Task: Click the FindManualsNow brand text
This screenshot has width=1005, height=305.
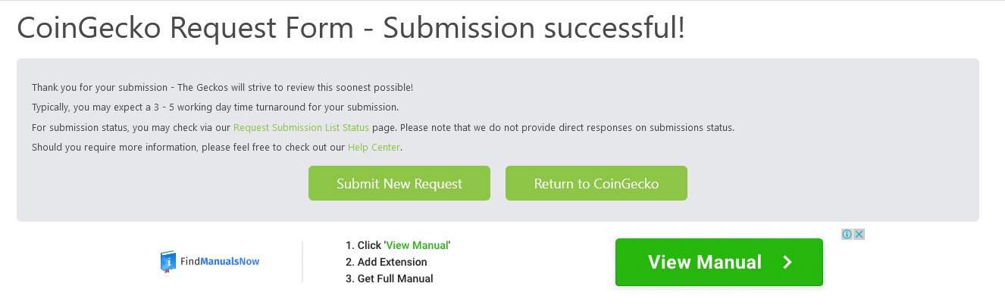Action: tap(220, 262)
